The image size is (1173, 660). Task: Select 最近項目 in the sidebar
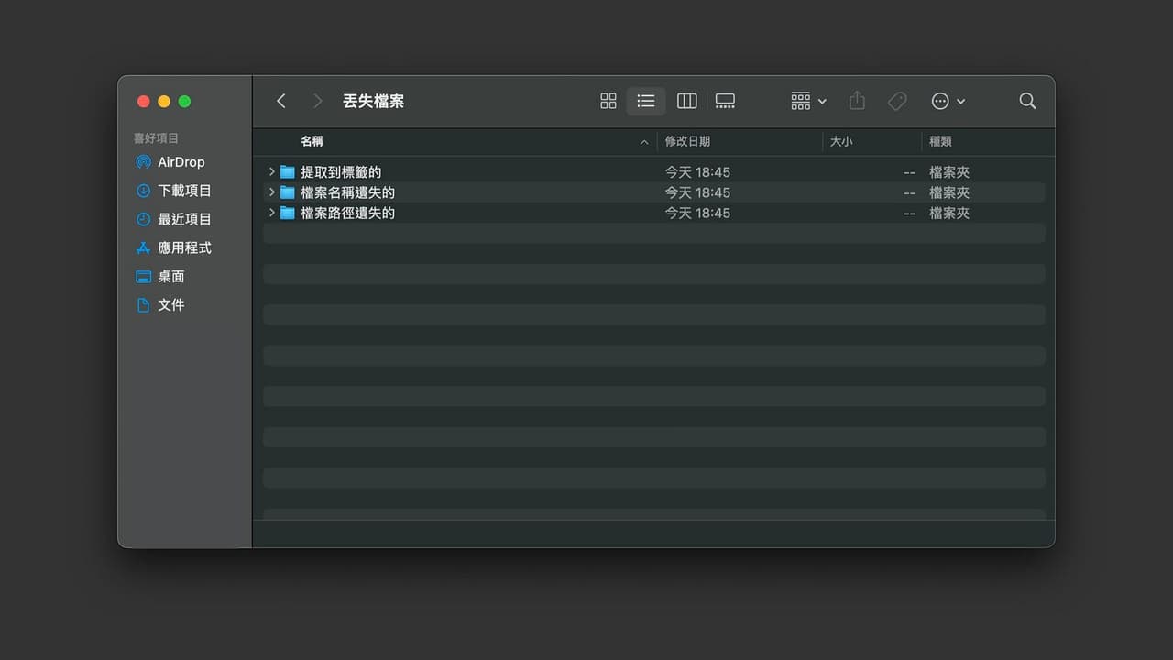click(x=185, y=219)
